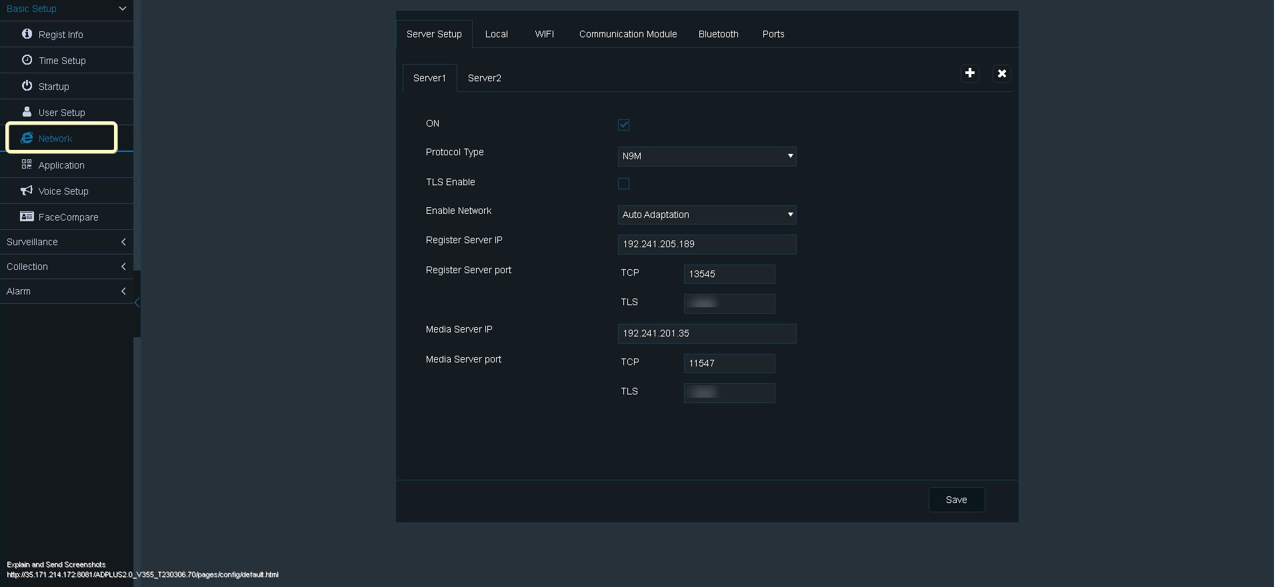The width and height of the screenshot is (1276, 587).
Task: Collapse the Basic Setup section
Action: tap(67, 9)
